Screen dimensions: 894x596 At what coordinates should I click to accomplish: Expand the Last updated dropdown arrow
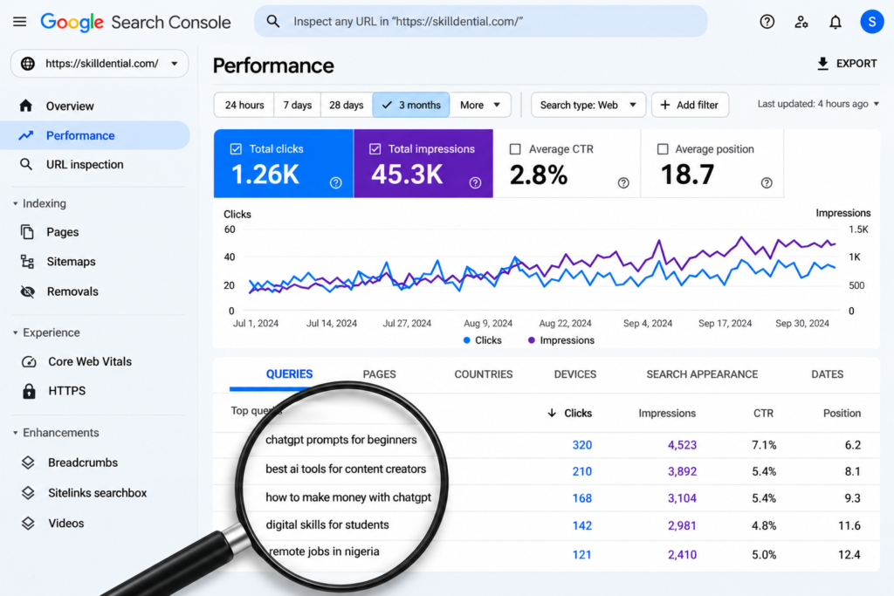pyautogui.click(x=877, y=104)
